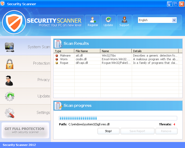Click the scan progress bar

[x=118, y=118]
